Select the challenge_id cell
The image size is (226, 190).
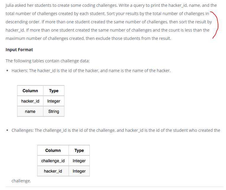tap(53, 161)
